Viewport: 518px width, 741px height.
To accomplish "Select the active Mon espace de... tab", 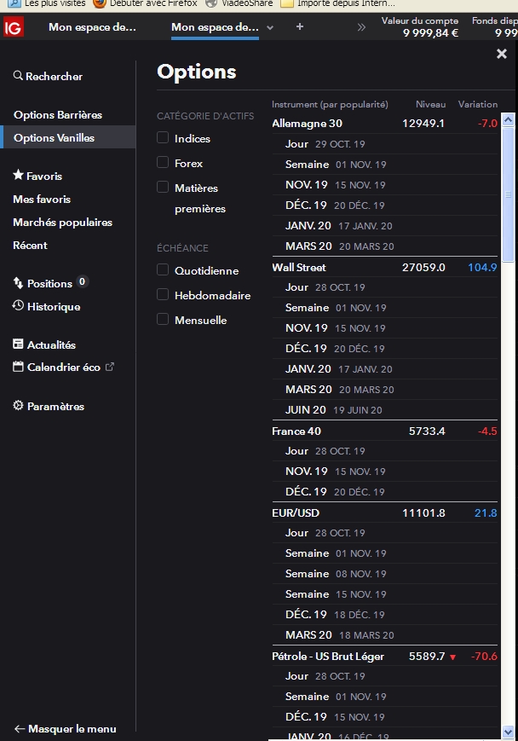I will coord(215,27).
